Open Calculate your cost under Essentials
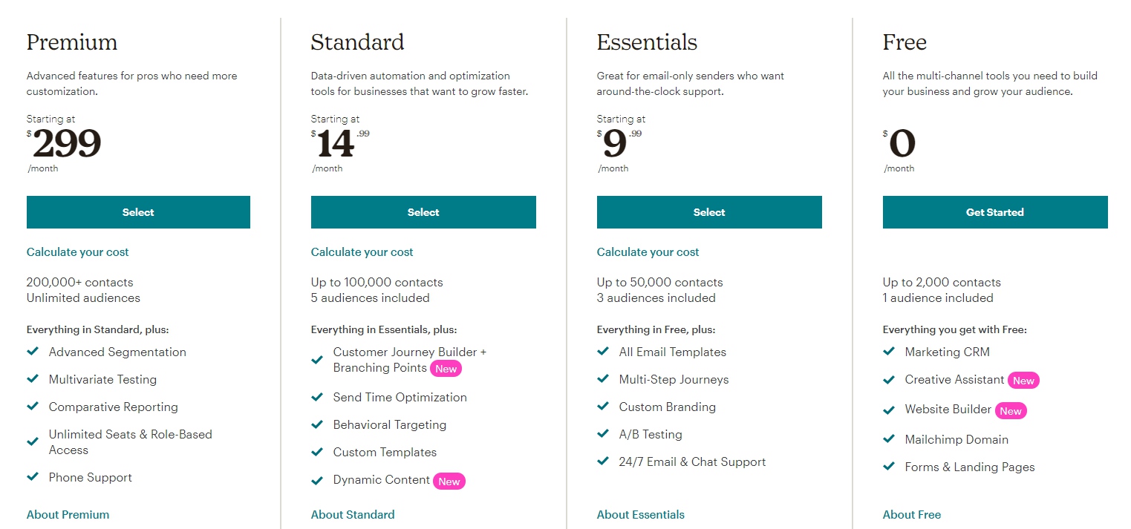The width and height of the screenshot is (1131, 529). [648, 252]
